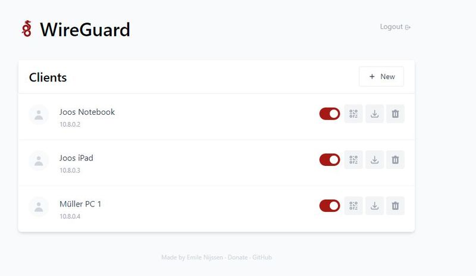The height and width of the screenshot is (276, 476).
Task: Disable the Joos Notebook client toggle
Action: [x=330, y=114]
